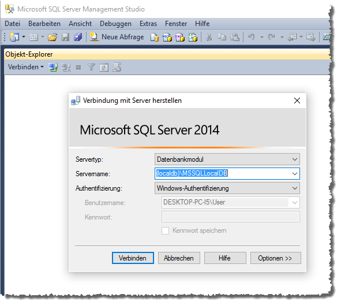Click the Database Engine Query icon
341x305 pixels.
[x=155, y=37]
